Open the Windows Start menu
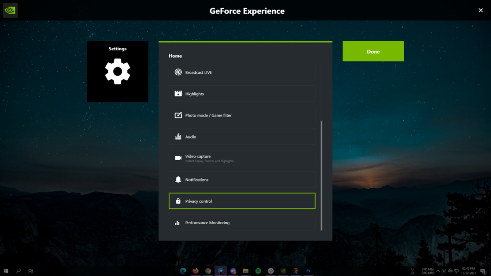 coord(6,271)
